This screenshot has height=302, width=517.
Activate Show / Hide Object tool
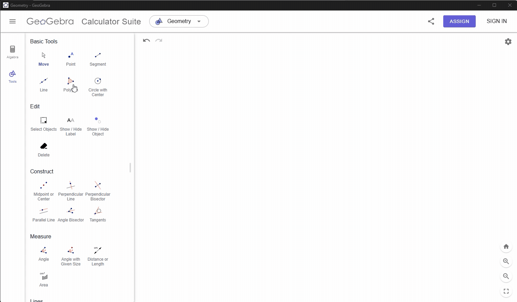coord(98,126)
